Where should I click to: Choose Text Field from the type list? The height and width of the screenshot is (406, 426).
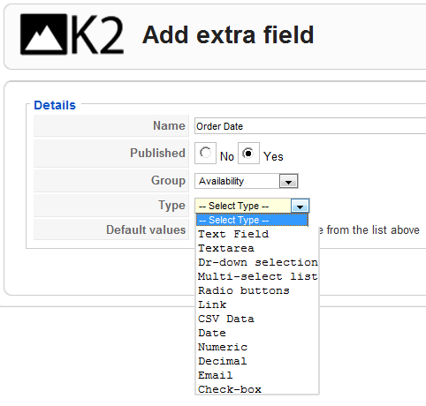tap(257, 234)
